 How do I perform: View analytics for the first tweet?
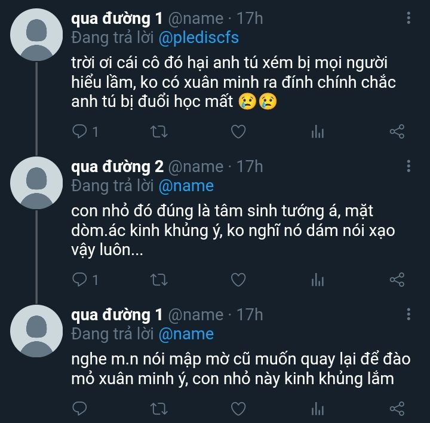click(317, 131)
